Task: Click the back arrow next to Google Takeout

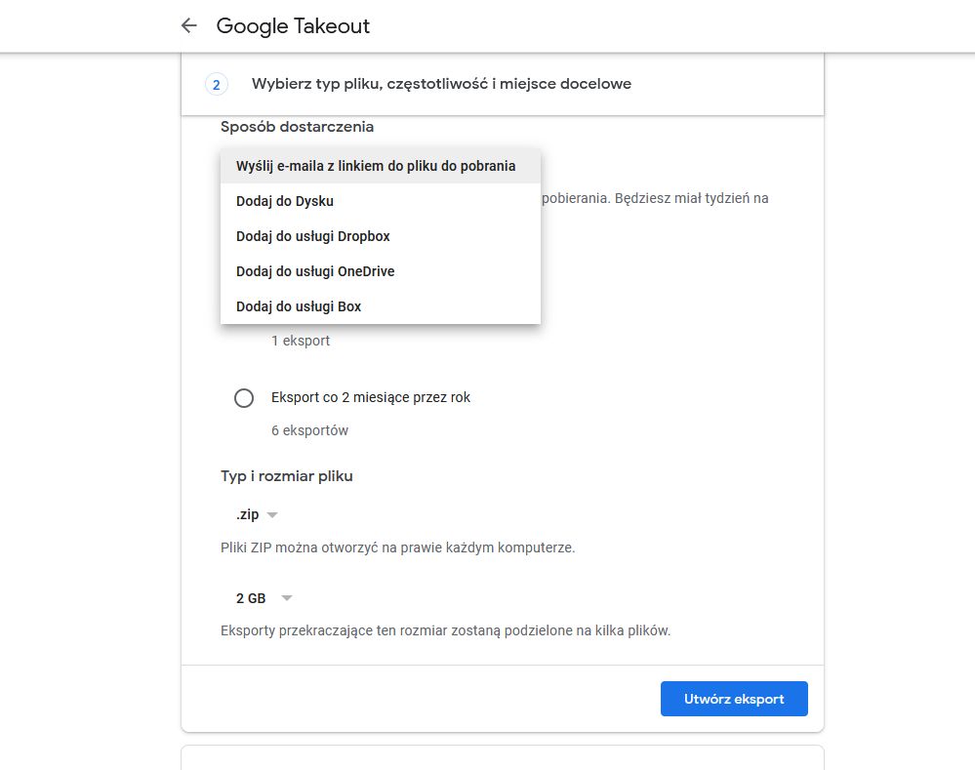Action: click(189, 25)
